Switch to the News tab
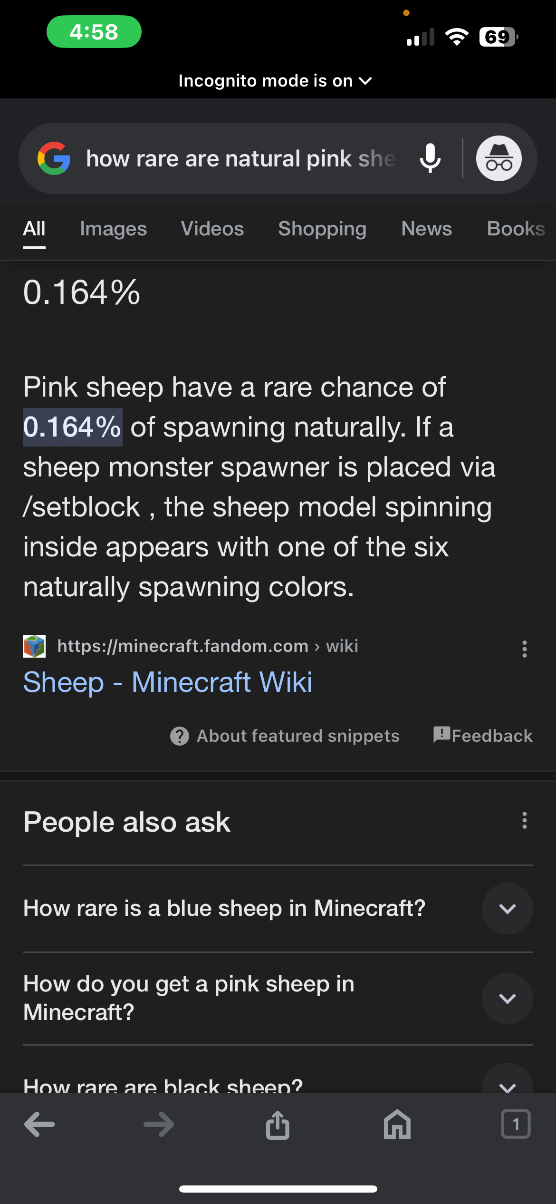Image resolution: width=556 pixels, height=1204 pixels. coord(426,229)
